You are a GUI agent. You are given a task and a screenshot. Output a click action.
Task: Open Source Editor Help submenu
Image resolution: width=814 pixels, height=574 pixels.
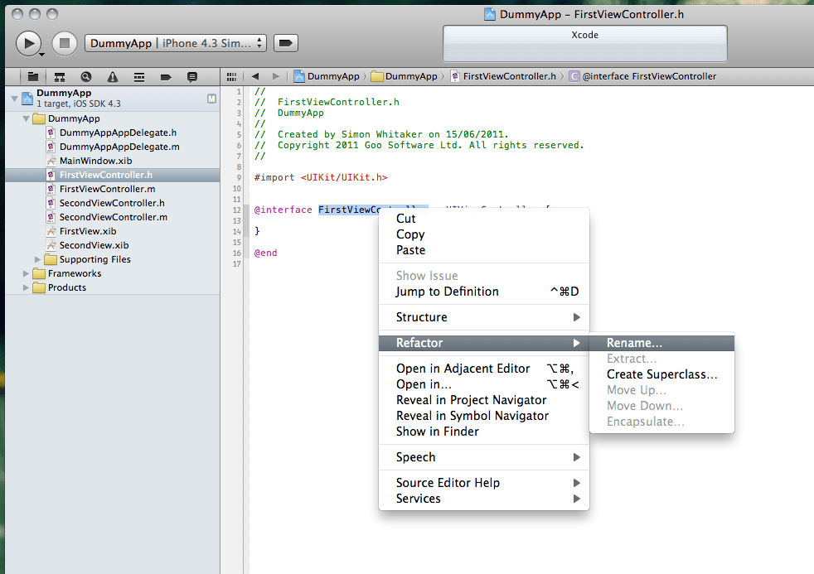(484, 483)
